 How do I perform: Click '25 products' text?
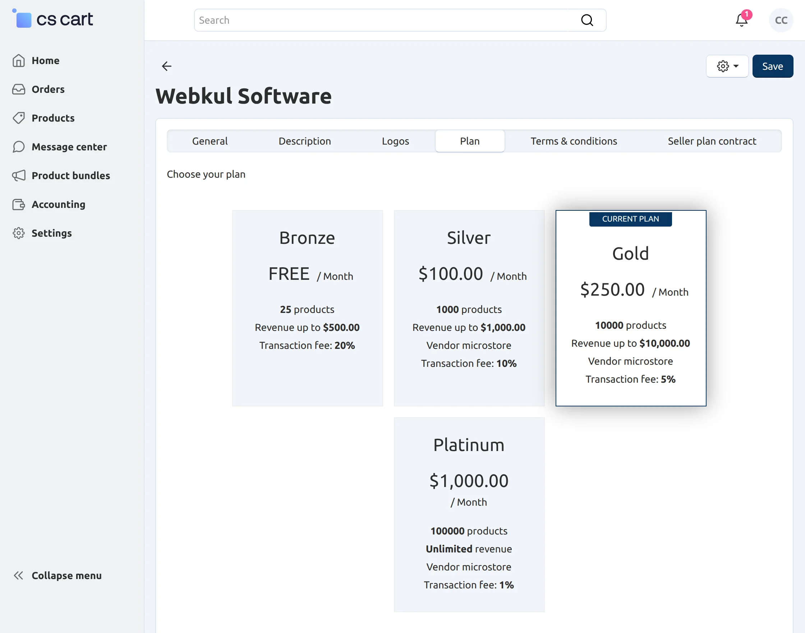[307, 309]
